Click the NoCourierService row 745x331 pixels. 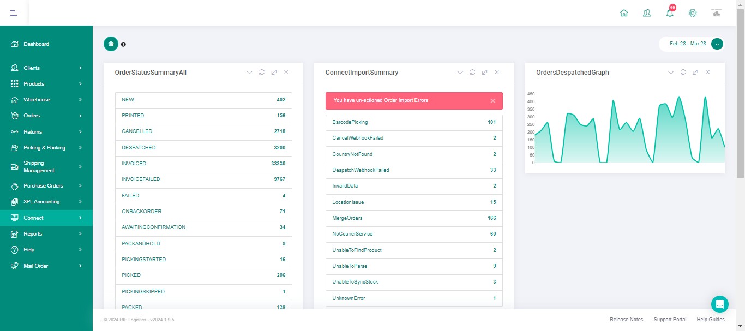coord(414,234)
